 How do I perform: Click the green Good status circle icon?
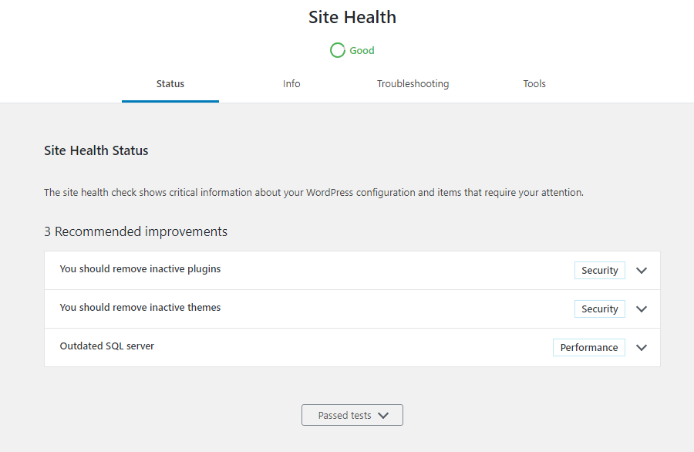337,50
